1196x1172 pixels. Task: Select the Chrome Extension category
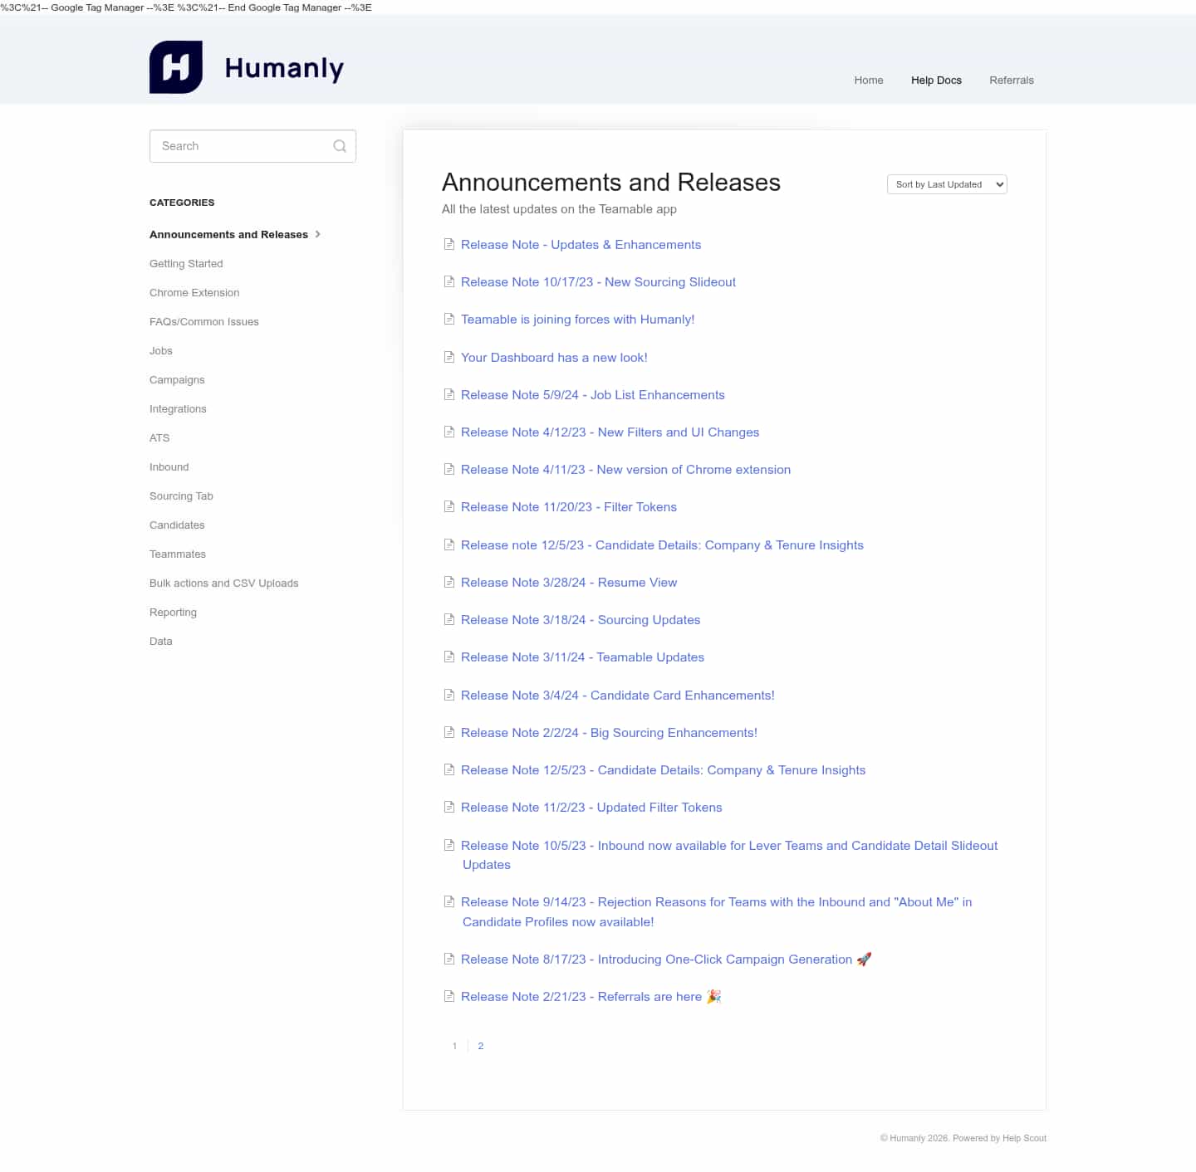[x=194, y=292]
